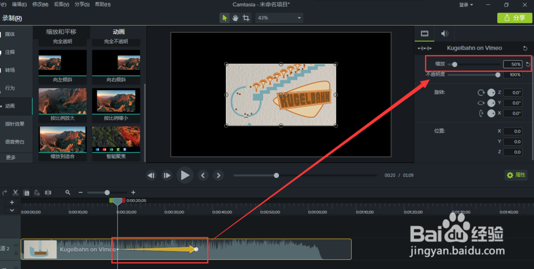This screenshot has height=269, width=534.
Task: Click the timeline zoom slider handle
Action: [107, 192]
